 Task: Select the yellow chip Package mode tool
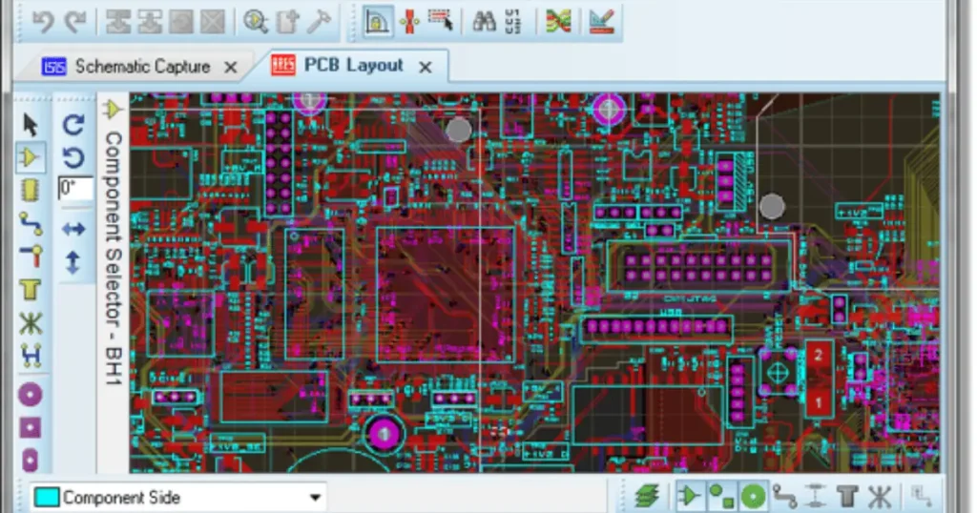point(30,190)
